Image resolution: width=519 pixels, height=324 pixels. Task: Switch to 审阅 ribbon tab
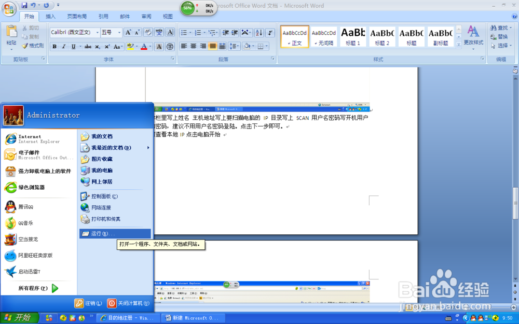146,16
